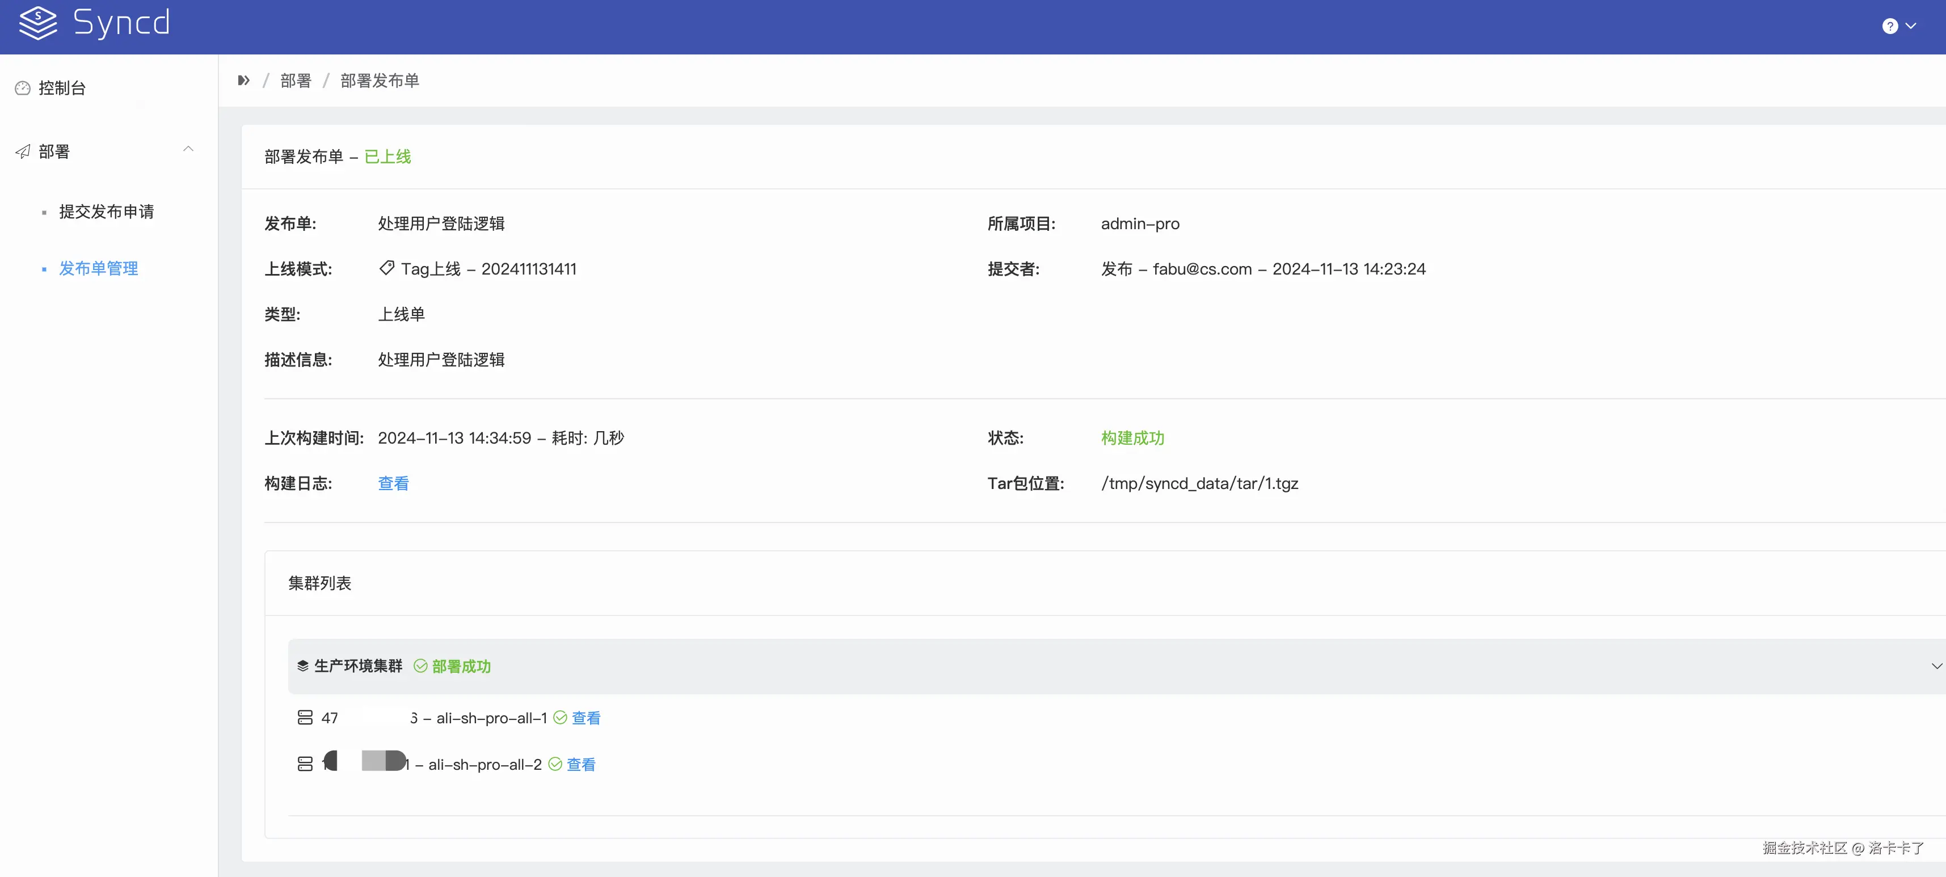Viewport: 1946px width, 877px height.
Task: Collapse the 生产环境集群 panel chevron
Action: (1936, 665)
